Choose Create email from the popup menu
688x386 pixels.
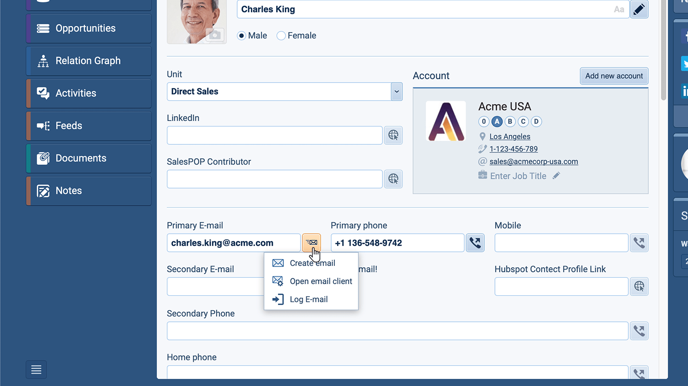point(312,263)
